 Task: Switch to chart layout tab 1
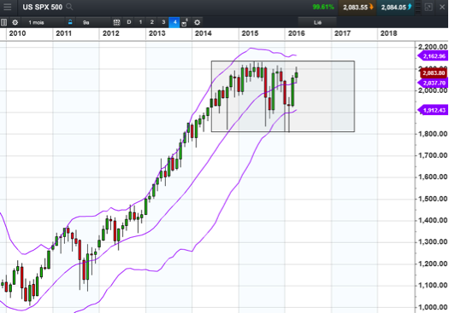pyautogui.click(x=140, y=22)
